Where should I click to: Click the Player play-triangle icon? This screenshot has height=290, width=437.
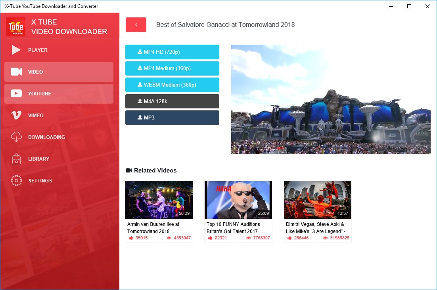pos(16,50)
